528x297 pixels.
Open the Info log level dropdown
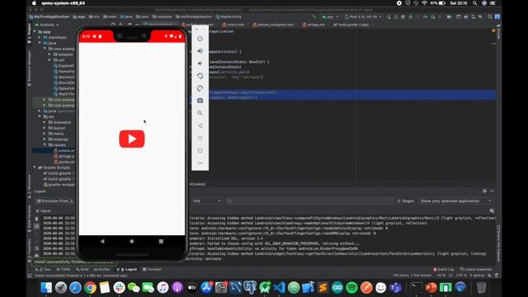point(206,200)
